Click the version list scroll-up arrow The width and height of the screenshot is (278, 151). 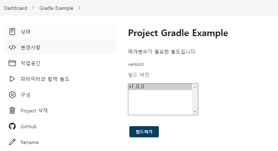tap(195, 87)
